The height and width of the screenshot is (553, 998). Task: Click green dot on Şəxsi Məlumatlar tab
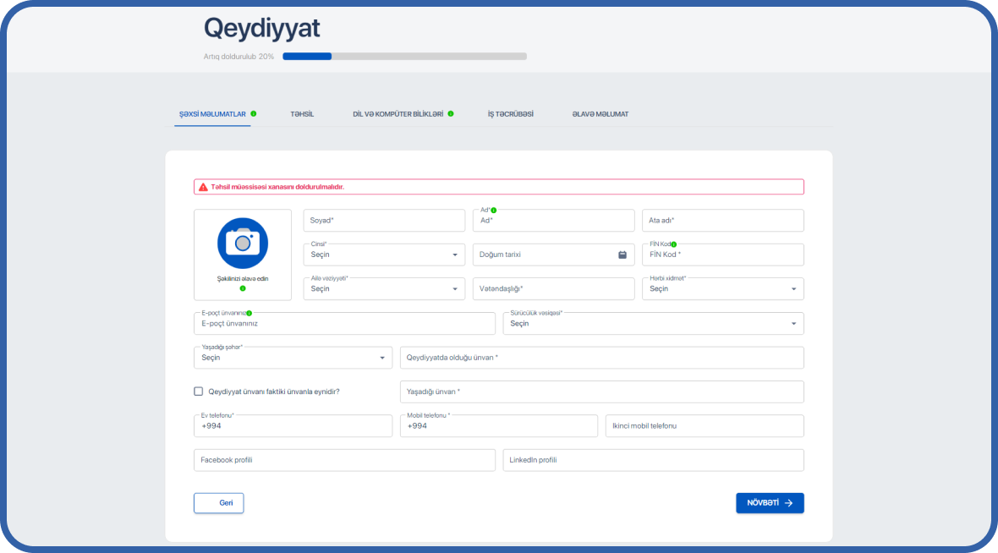click(254, 113)
